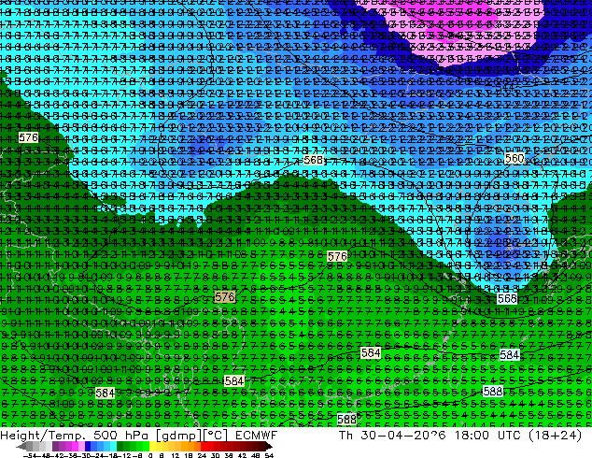Click the date 'Th 30-04-2026'

click(393, 436)
